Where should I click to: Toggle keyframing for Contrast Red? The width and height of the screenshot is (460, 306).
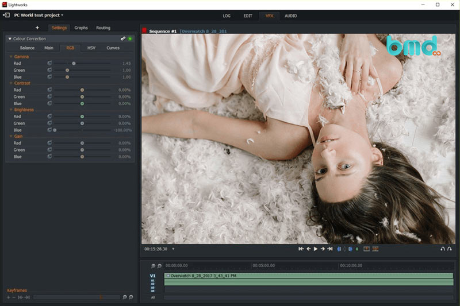point(49,90)
